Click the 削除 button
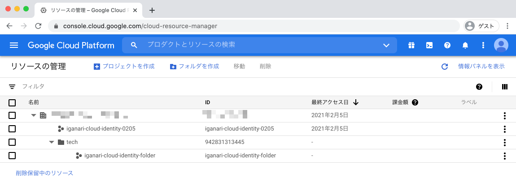 (x=266, y=67)
